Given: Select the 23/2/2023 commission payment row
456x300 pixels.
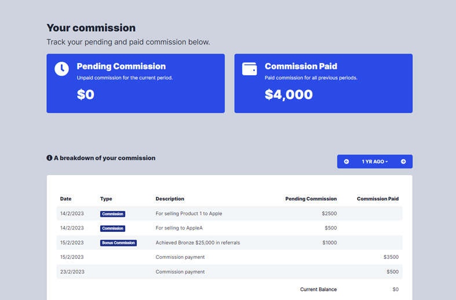Looking at the screenshot, I should pyautogui.click(x=229, y=272).
